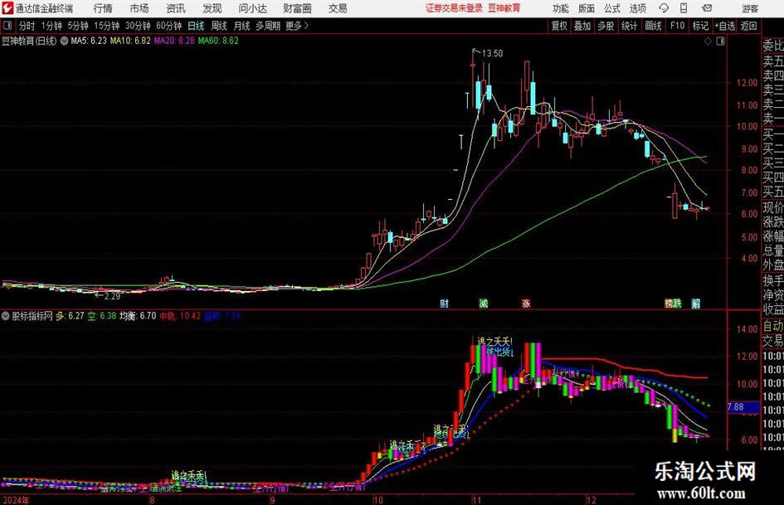Screen dimensions: 784x505
Task: Click the 统计 statistics button
Action: pyautogui.click(x=630, y=26)
